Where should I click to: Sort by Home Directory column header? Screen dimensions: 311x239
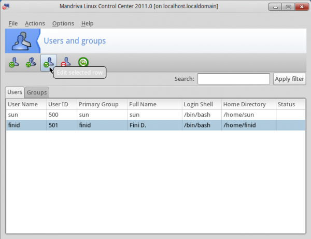(249, 104)
